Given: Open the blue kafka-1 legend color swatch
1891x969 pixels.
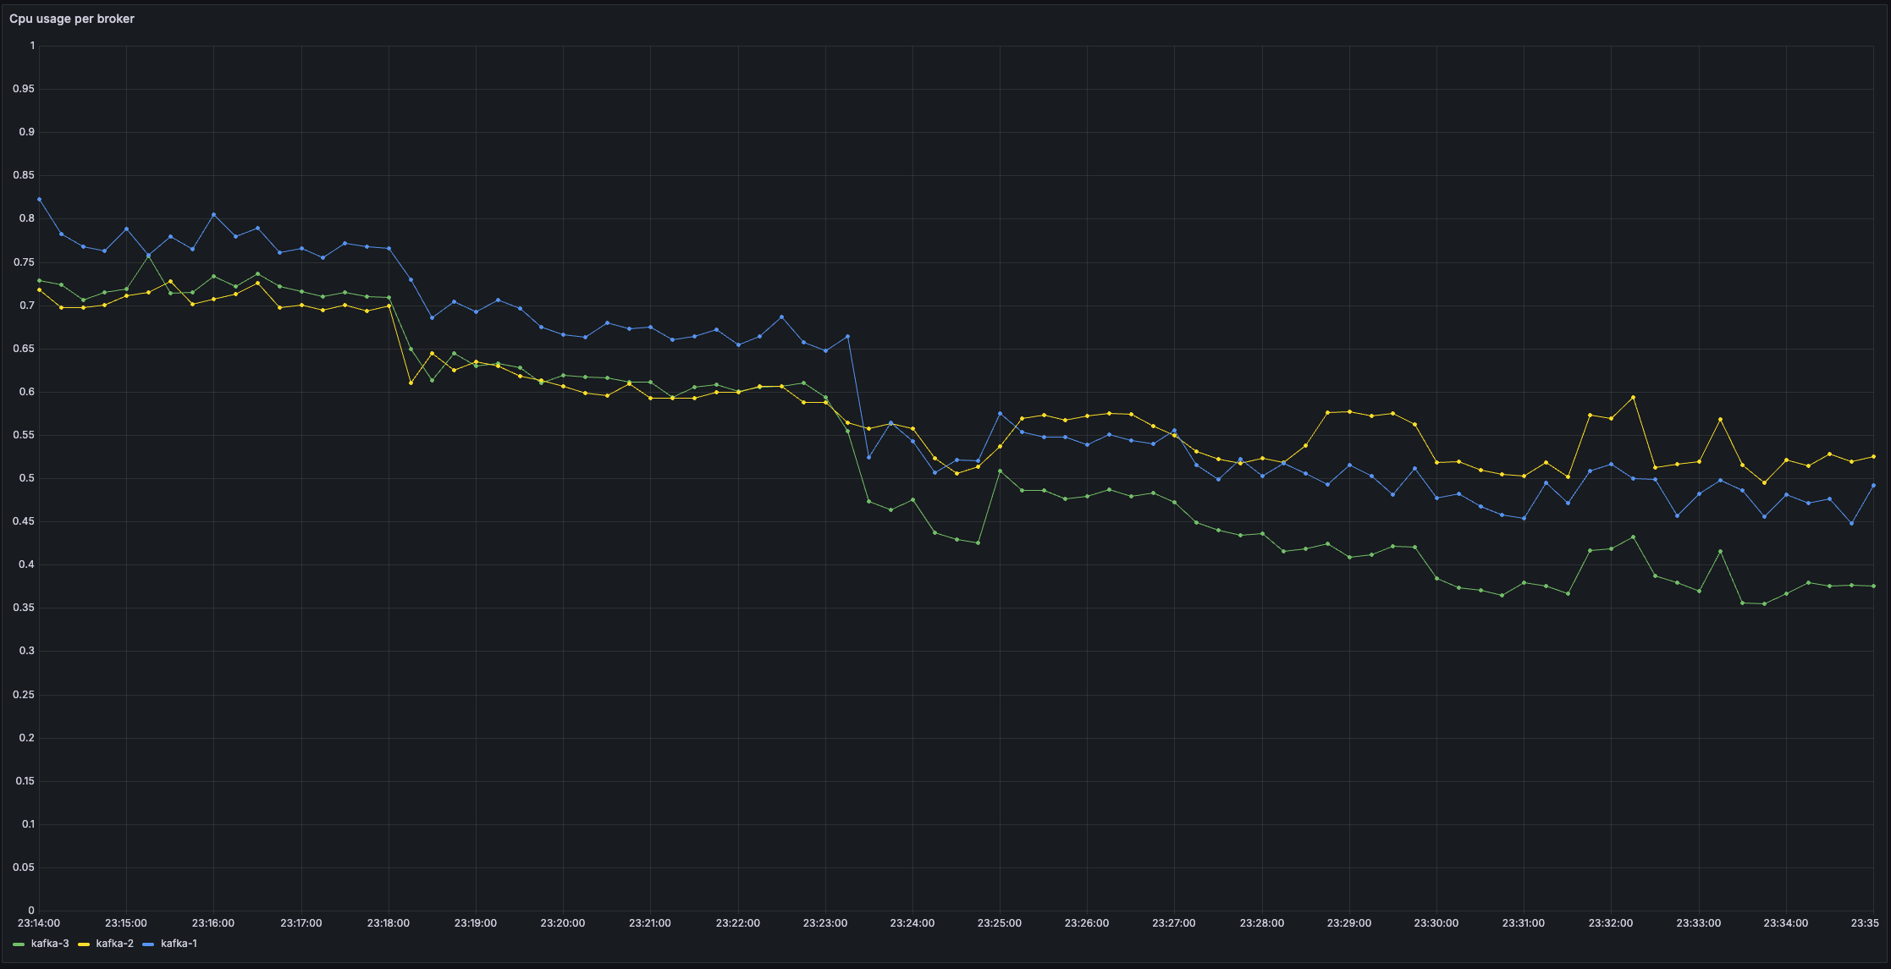Looking at the screenshot, I should (x=149, y=944).
